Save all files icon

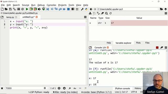pyautogui.click(x=14, y=9)
